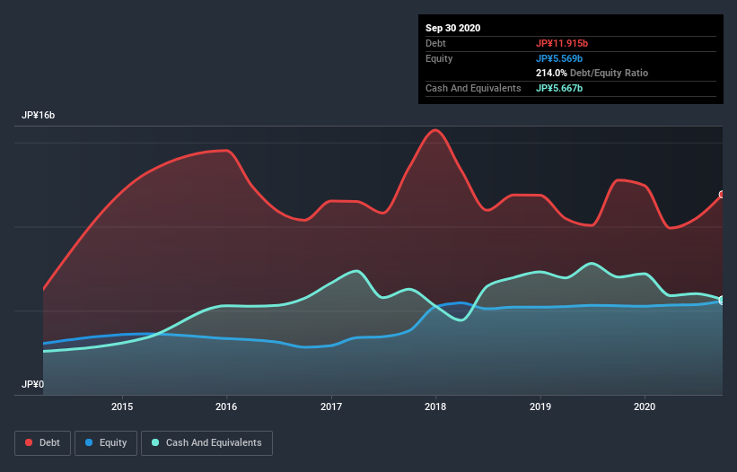Viewport: 737px width, 472px height.
Task: Click the Sep 30 2020 tooltip date
Action: coord(452,28)
